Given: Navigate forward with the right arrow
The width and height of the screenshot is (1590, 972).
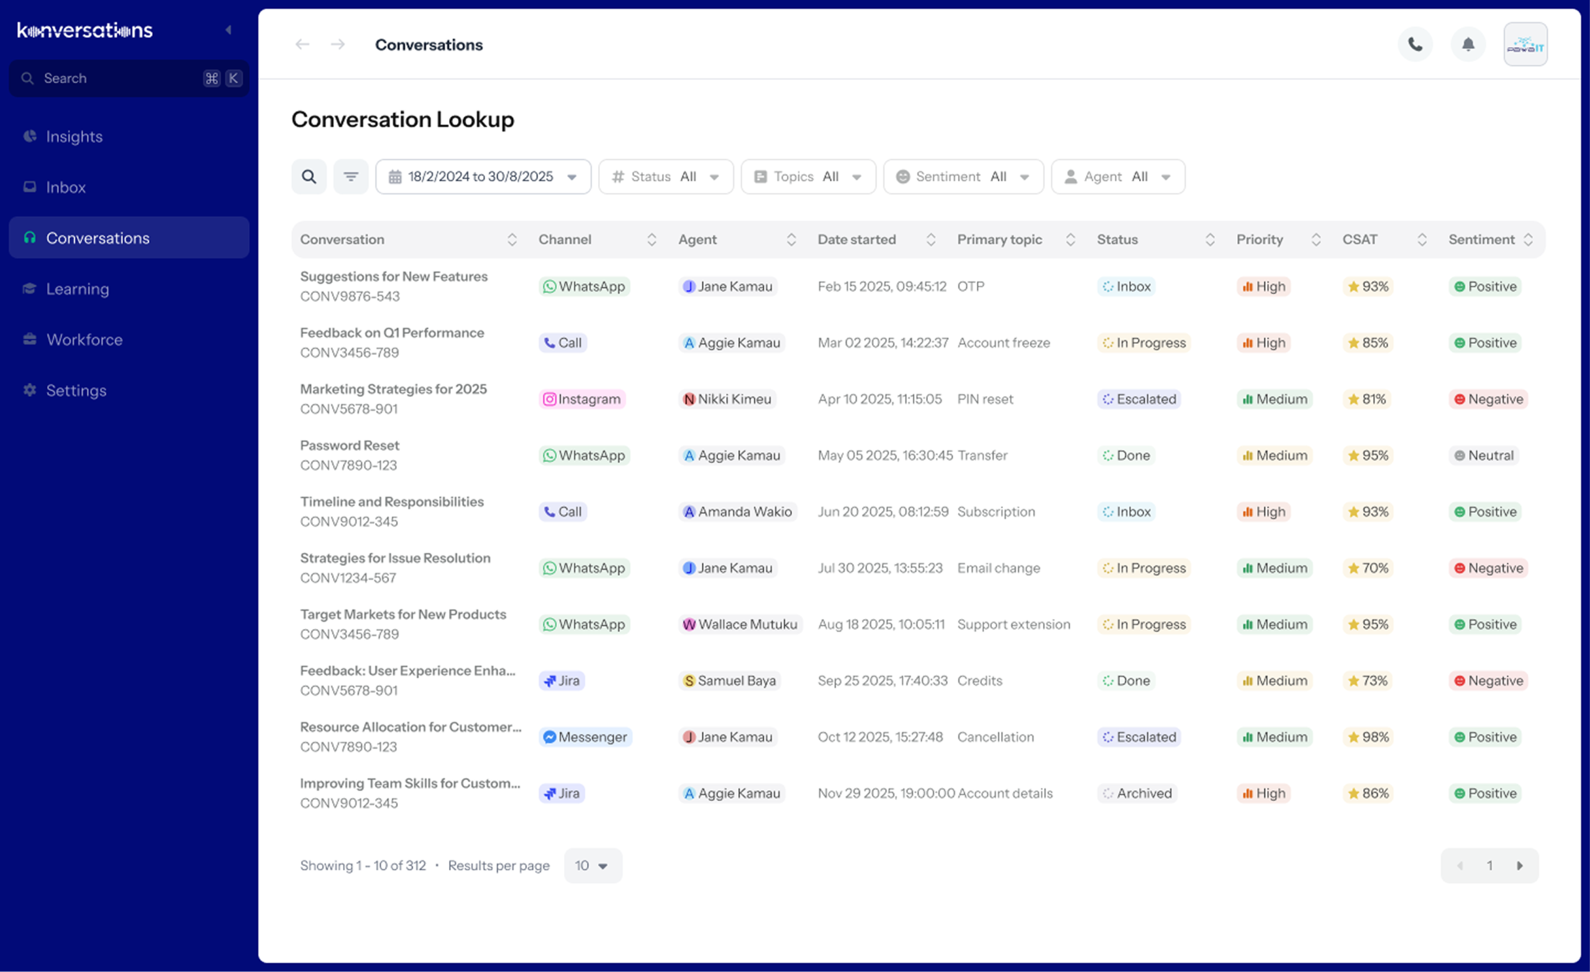Looking at the screenshot, I should [337, 45].
